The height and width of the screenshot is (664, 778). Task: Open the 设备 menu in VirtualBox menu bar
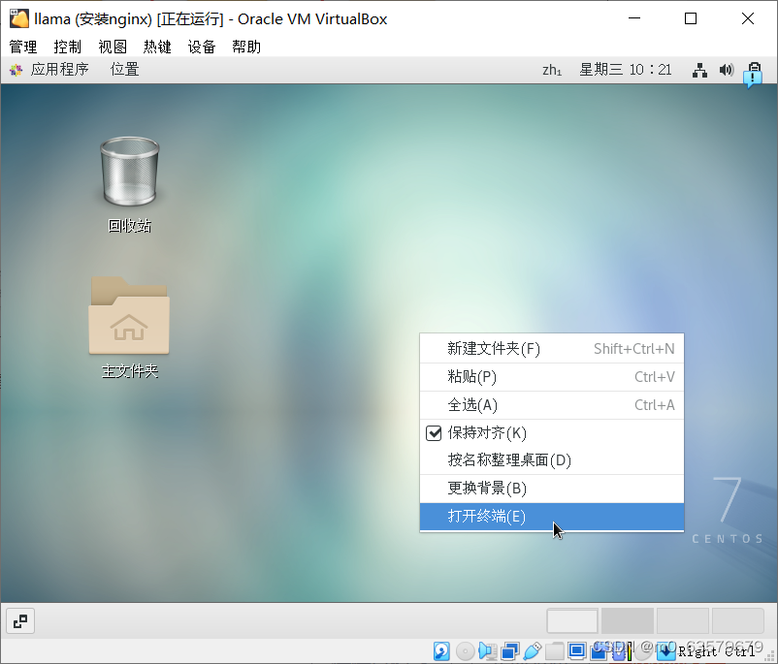coord(202,46)
